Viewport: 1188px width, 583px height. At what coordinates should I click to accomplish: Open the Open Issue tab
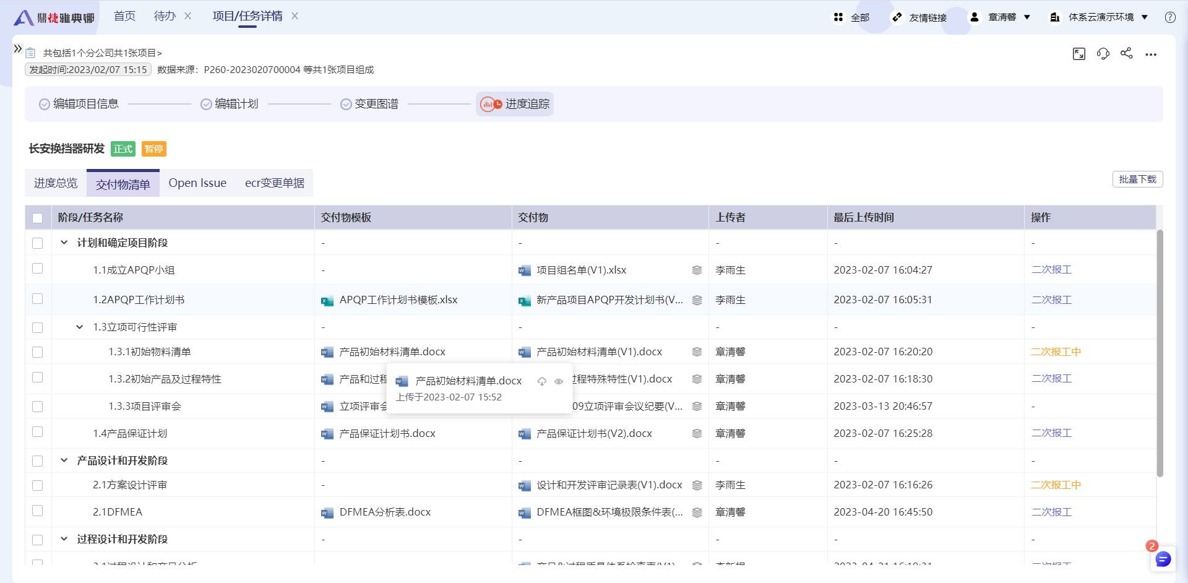tap(197, 183)
